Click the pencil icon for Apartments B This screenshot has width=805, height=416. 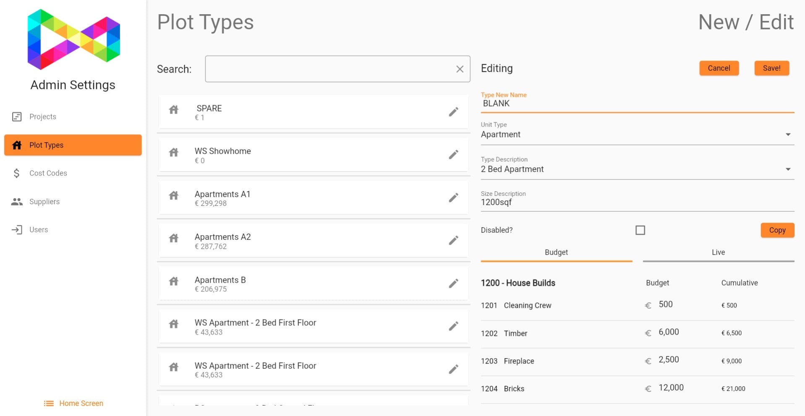click(x=453, y=284)
